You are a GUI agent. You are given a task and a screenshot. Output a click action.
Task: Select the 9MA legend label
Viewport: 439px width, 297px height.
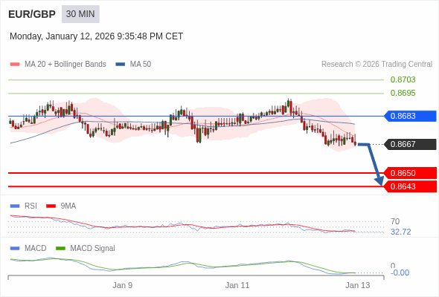[x=68, y=206]
